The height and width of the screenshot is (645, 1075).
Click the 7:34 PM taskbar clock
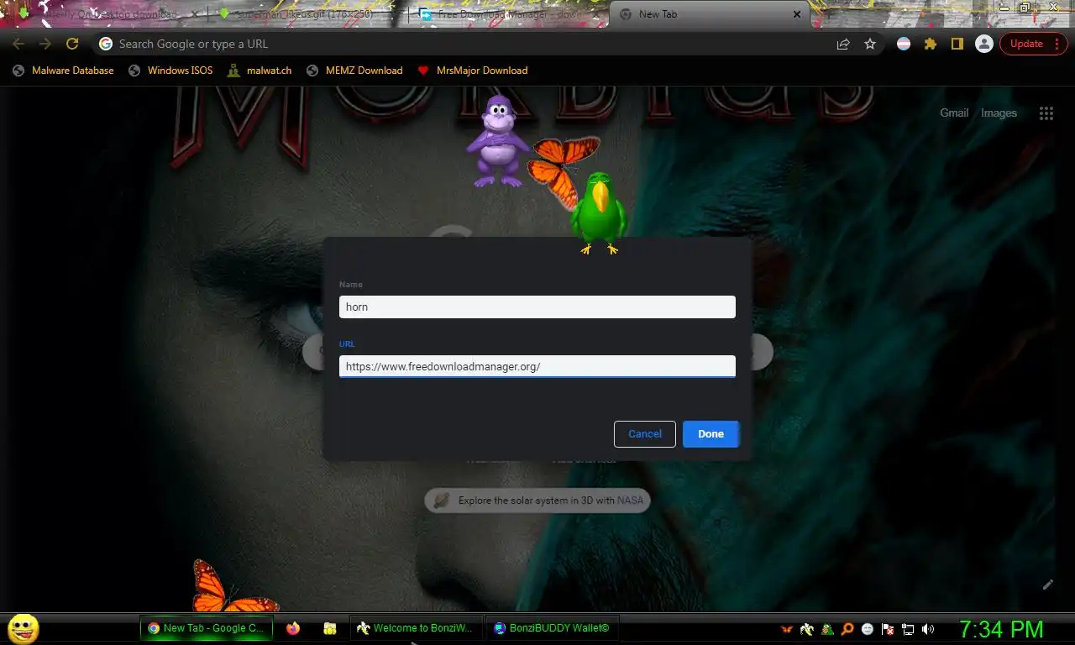[x=1001, y=629]
